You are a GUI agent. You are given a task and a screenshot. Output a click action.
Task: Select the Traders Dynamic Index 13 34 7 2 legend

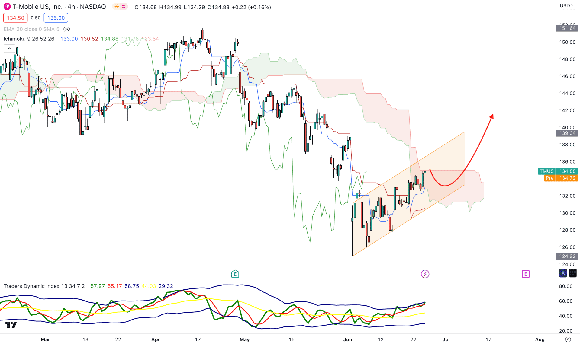point(44,286)
